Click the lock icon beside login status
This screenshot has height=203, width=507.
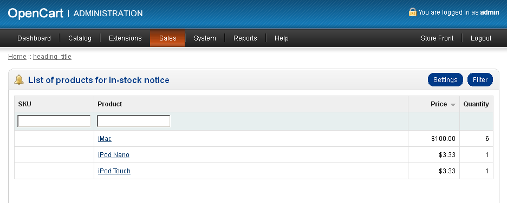click(412, 12)
